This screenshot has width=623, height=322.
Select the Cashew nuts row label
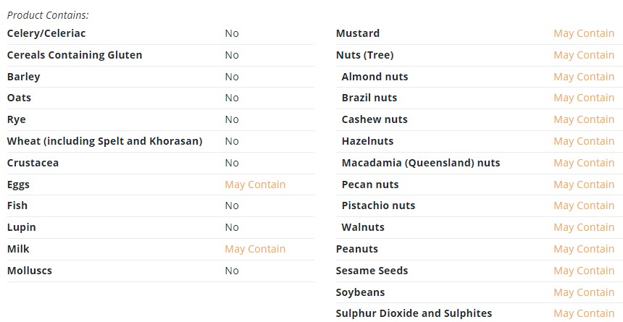375,119
